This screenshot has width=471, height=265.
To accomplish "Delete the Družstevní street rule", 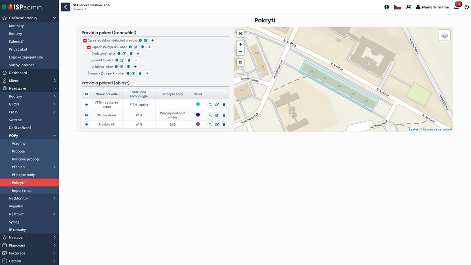I will [131, 53].
